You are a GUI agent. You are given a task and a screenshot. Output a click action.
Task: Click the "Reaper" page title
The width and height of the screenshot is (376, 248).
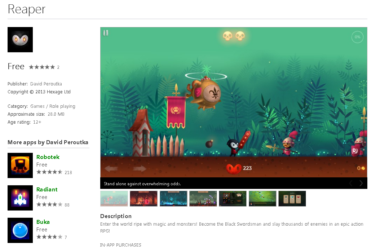(27, 9)
